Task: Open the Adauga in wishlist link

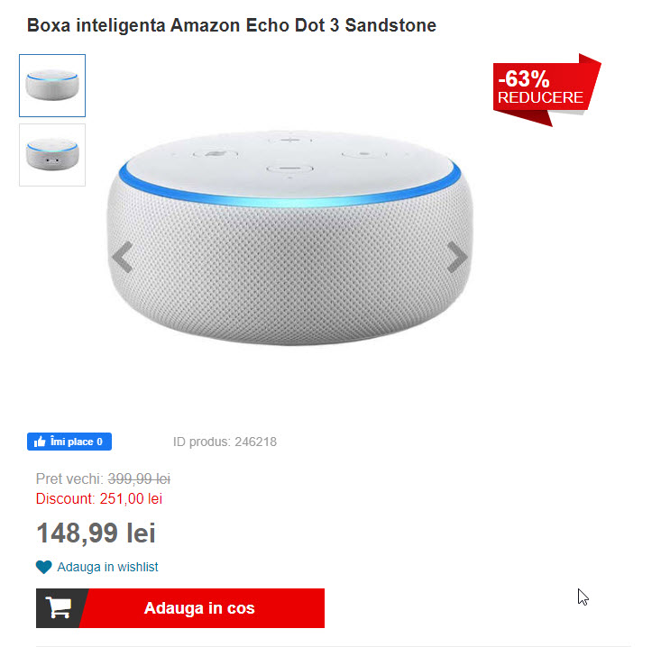Action: (107, 567)
